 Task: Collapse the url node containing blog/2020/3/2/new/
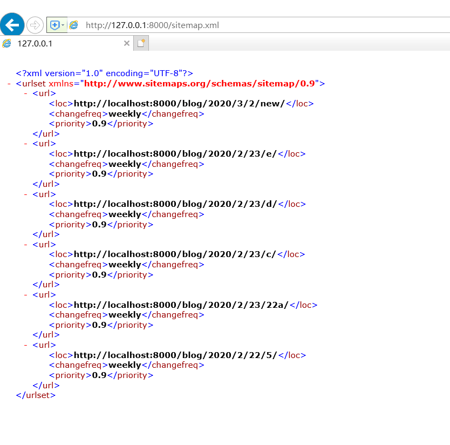click(x=26, y=93)
